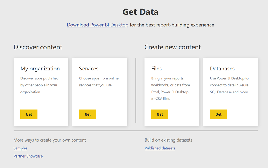This screenshot has height=168, width=268.
Task: Click 'More ways to create your own content' text
Action: tap(50, 140)
